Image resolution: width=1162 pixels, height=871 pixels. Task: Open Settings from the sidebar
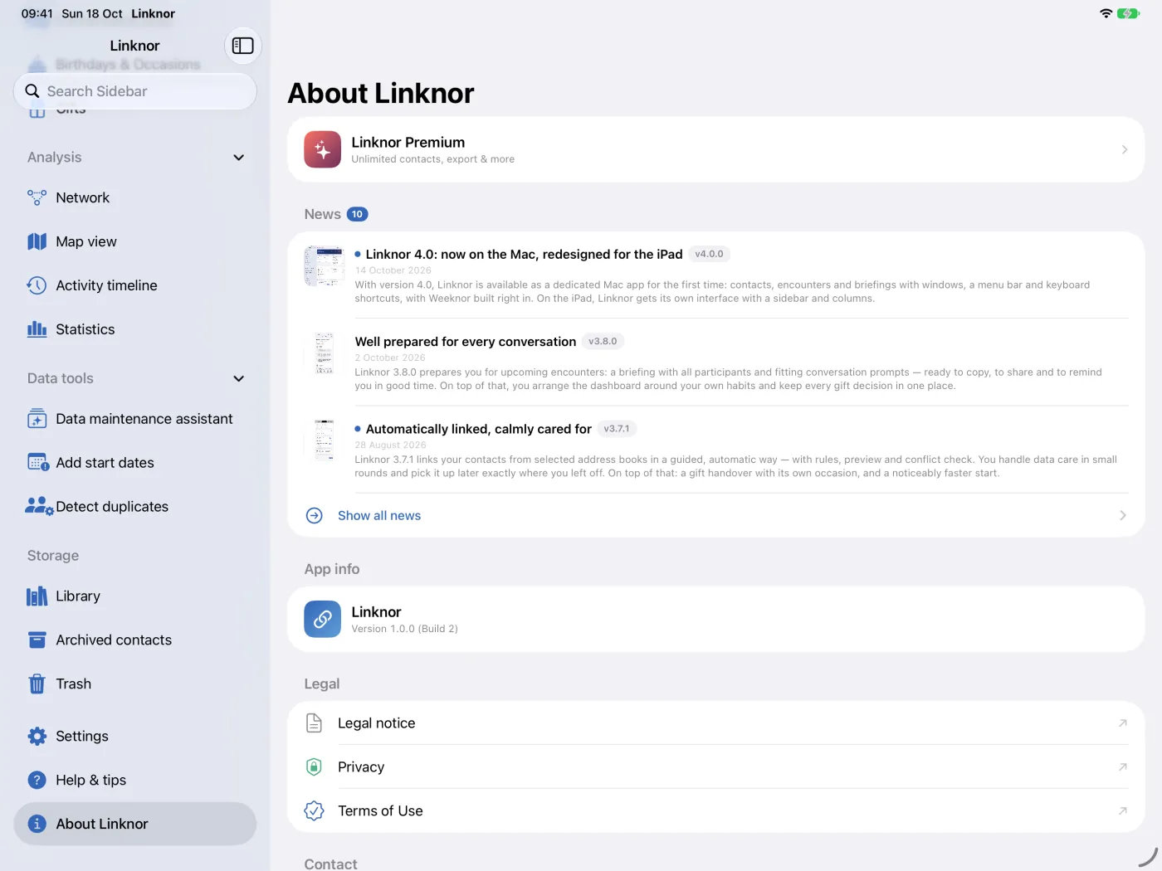tap(135, 737)
